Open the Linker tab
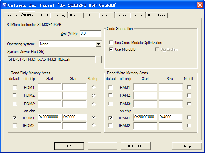The height and width of the screenshot is (153, 205). [x=122, y=15]
